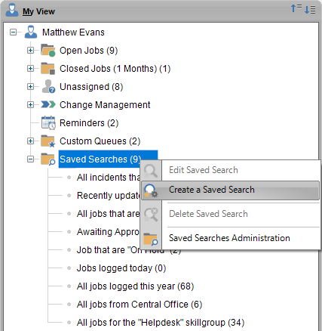Click the Change Management arrows icon
The image size is (322, 331).
click(x=48, y=104)
